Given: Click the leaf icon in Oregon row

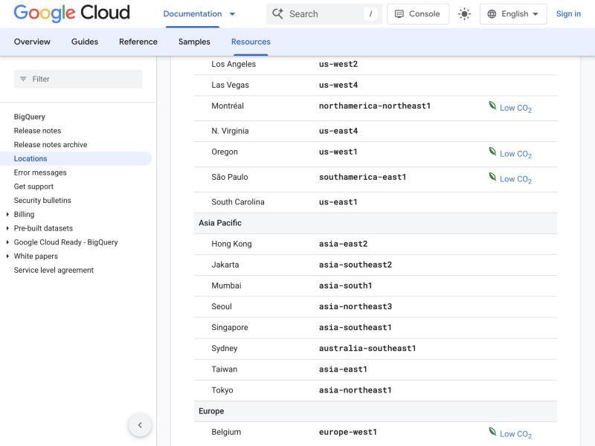Looking at the screenshot, I should click(x=492, y=152).
